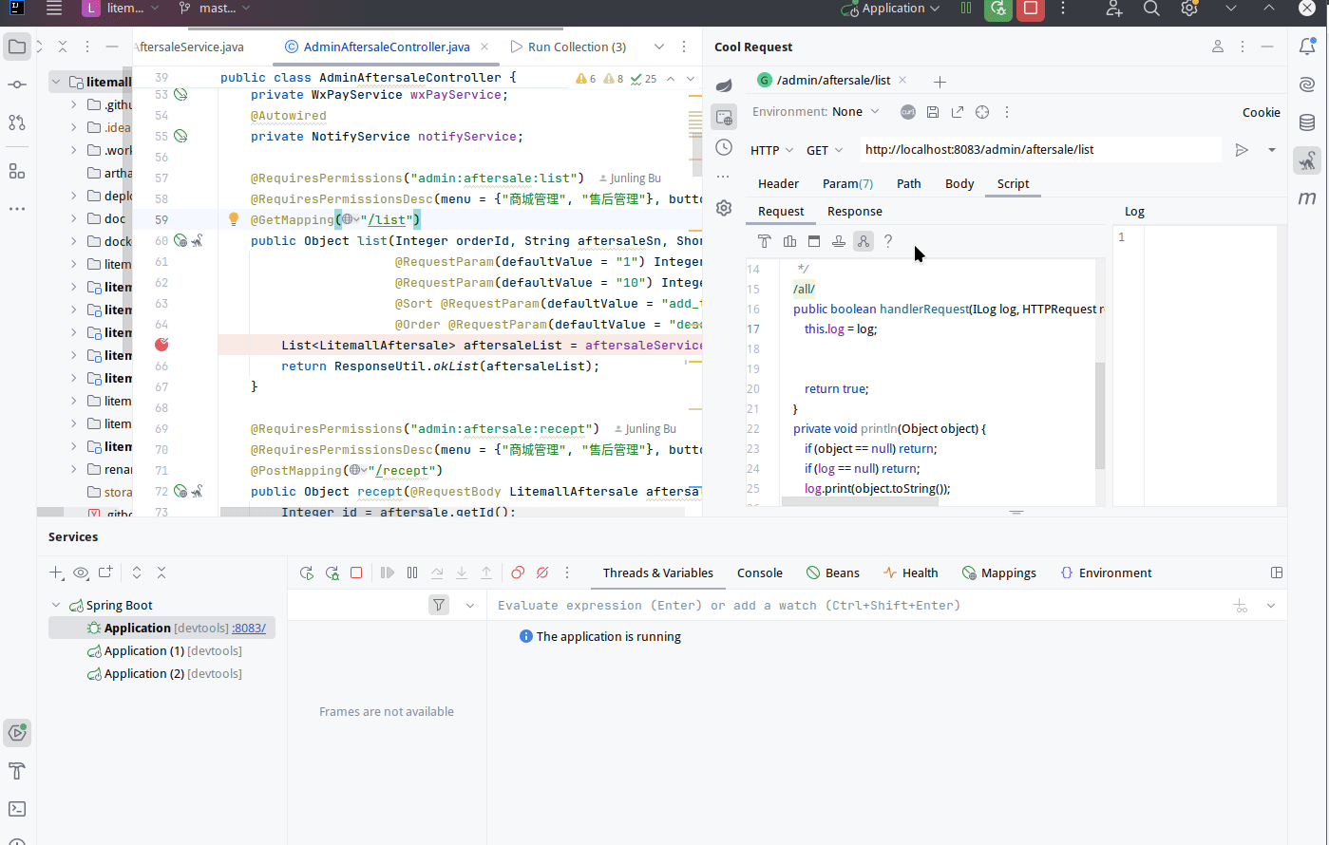Image resolution: width=1329 pixels, height=845 pixels.
Task: Open the main hamburger menu
Action: click(x=54, y=9)
